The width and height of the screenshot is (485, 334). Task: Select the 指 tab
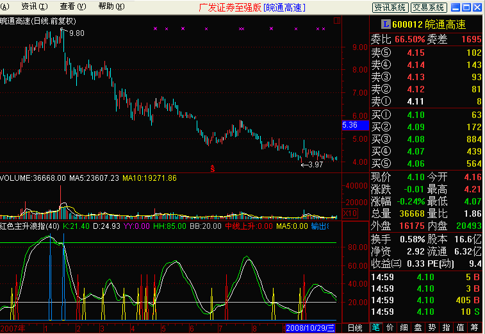point(446,328)
